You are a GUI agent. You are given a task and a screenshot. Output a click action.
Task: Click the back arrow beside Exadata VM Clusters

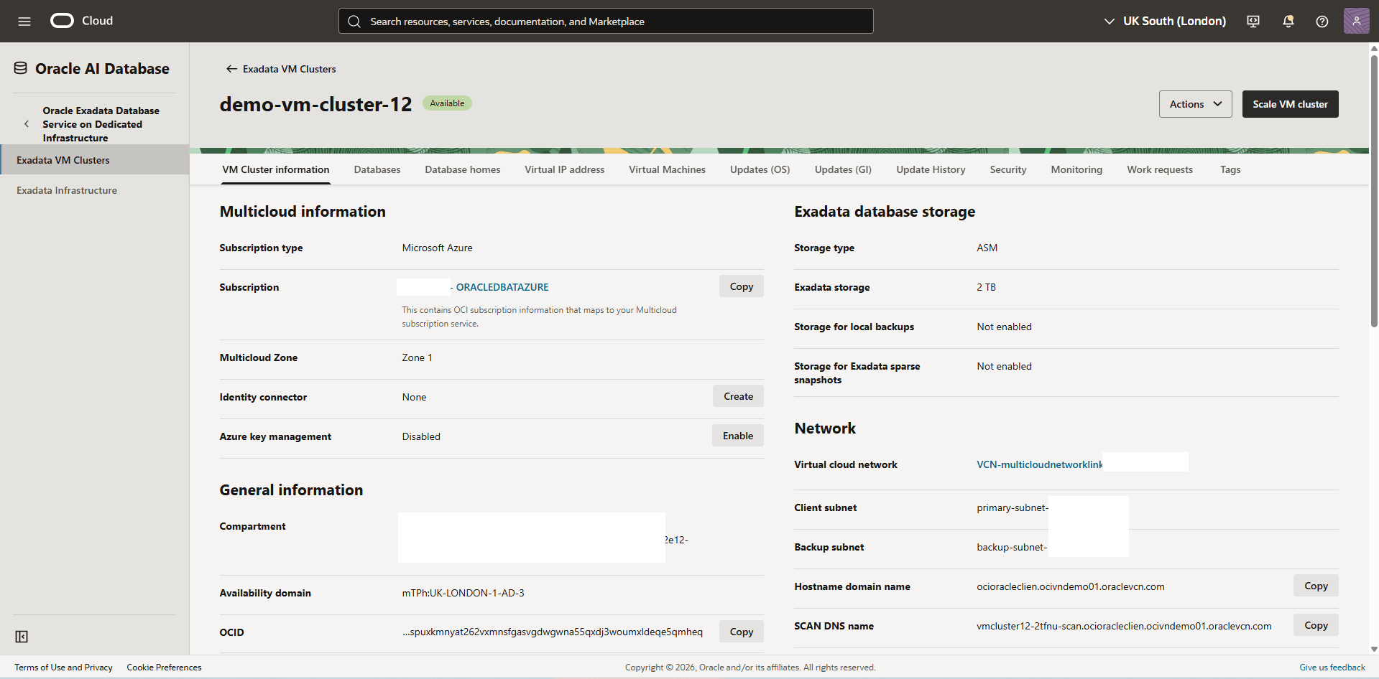(x=231, y=68)
